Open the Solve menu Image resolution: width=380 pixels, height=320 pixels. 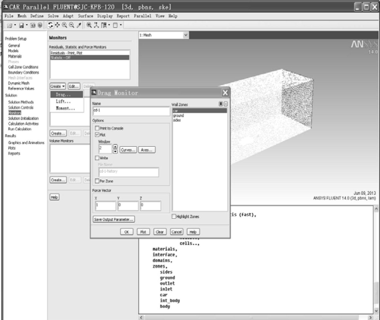tap(53, 16)
